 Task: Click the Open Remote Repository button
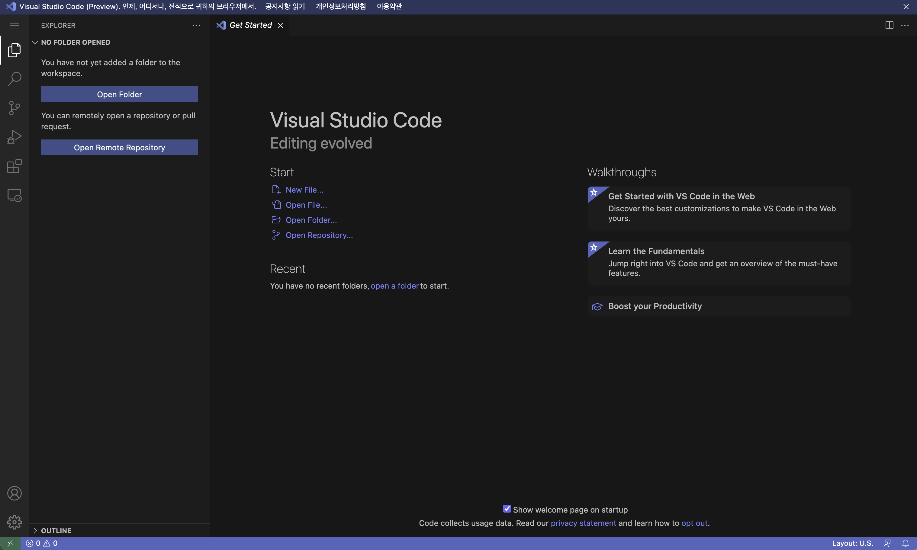pos(119,148)
